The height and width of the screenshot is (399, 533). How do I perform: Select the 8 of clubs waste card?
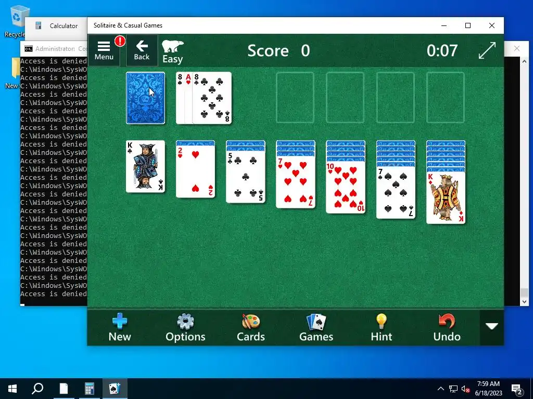coord(212,98)
